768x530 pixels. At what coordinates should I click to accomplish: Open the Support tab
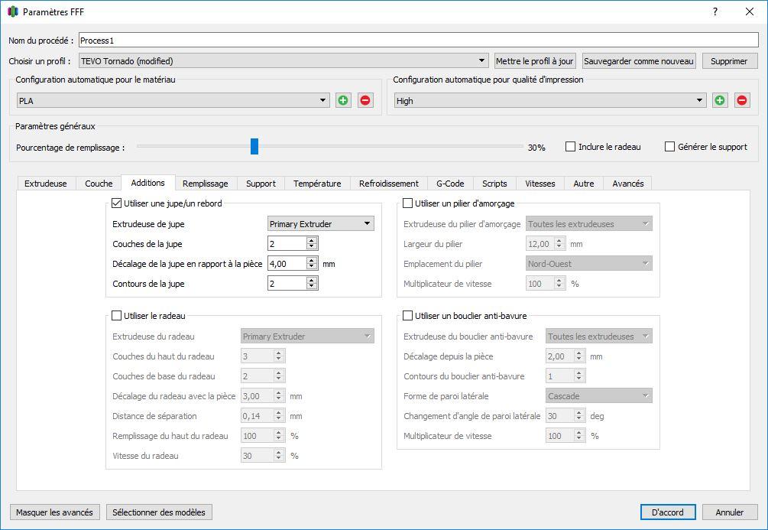pos(261,184)
